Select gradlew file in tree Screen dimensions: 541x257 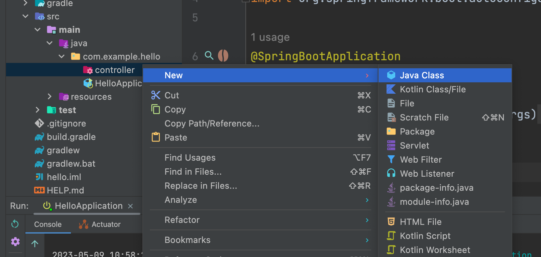[63, 150]
